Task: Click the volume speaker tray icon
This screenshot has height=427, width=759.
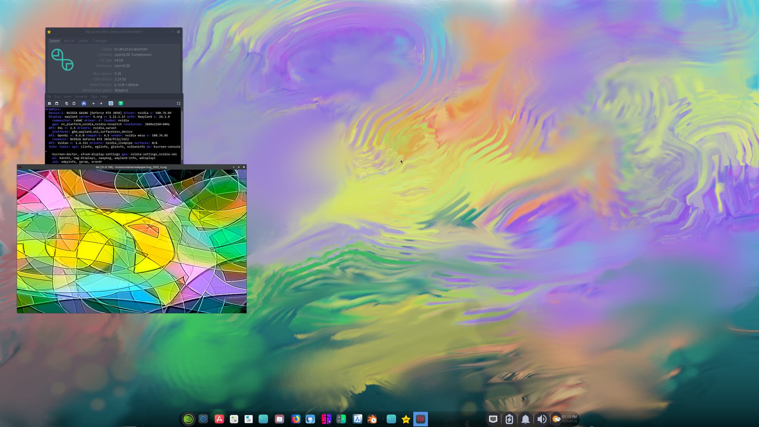Action: click(x=542, y=419)
